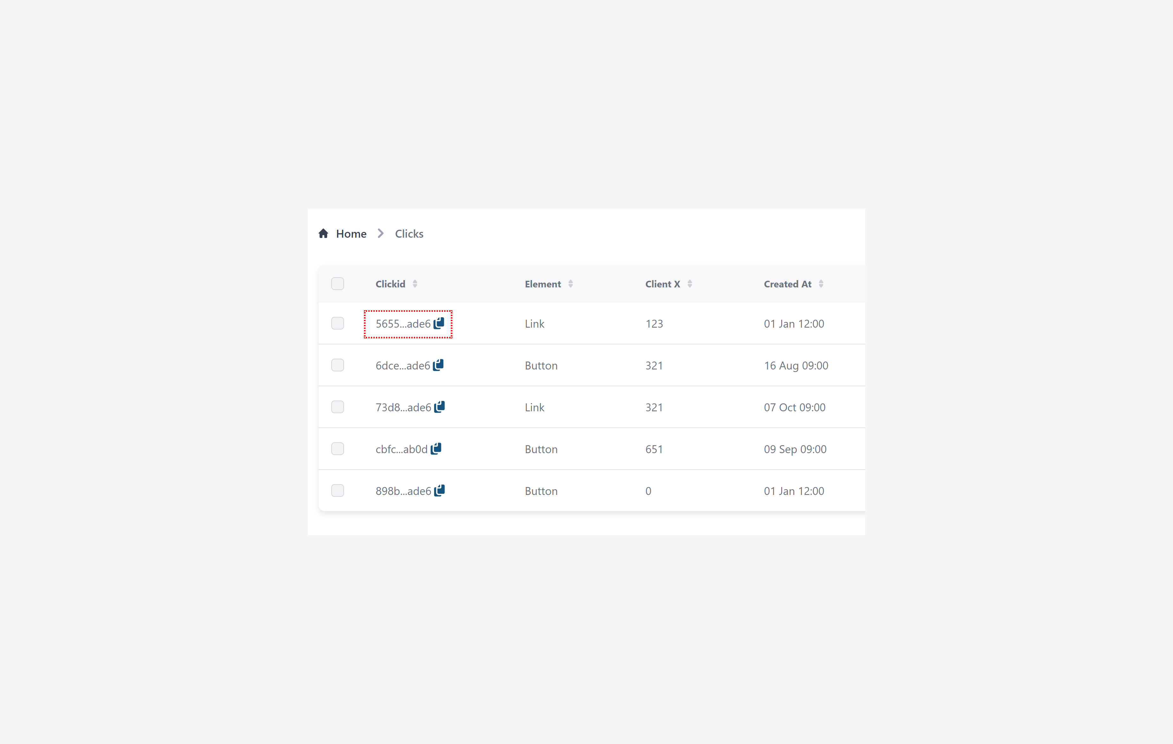
Task: Select the cbfc...ab0d id text
Action: click(x=401, y=449)
